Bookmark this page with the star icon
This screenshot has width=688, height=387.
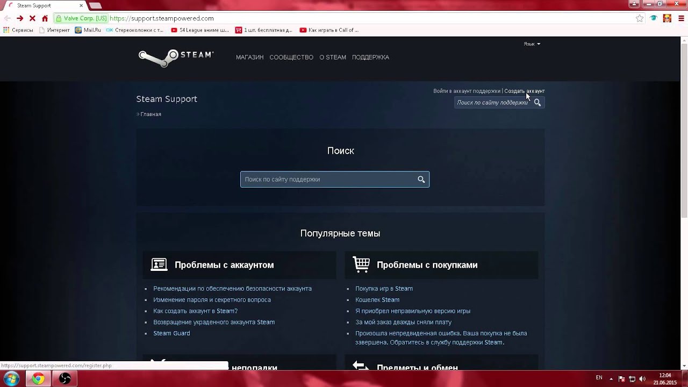(x=640, y=18)
